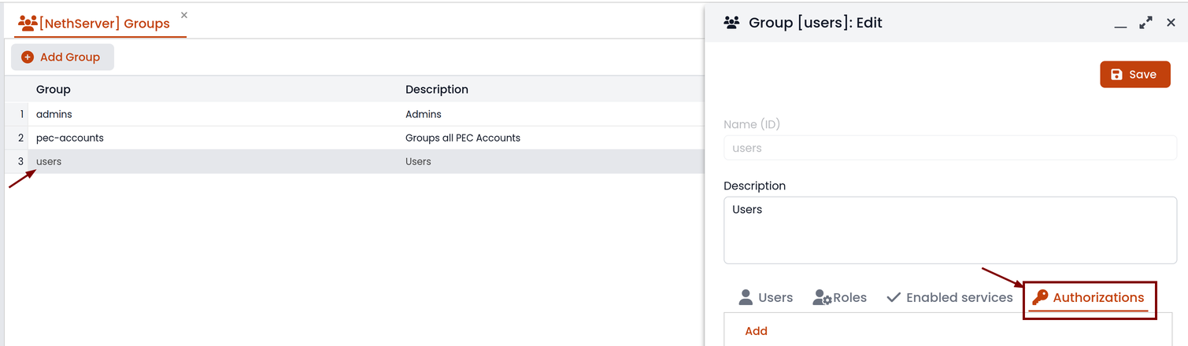
Task: Select the Authorizations tab
Action: point(1088,297)
